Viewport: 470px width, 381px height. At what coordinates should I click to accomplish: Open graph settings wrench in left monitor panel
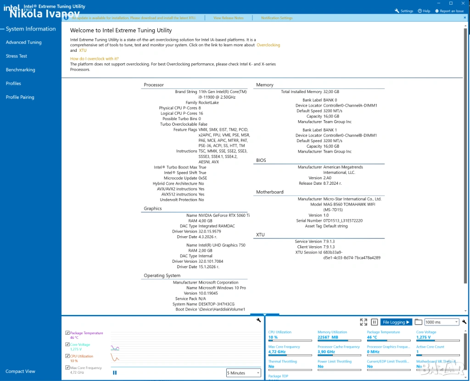point(259,320)
